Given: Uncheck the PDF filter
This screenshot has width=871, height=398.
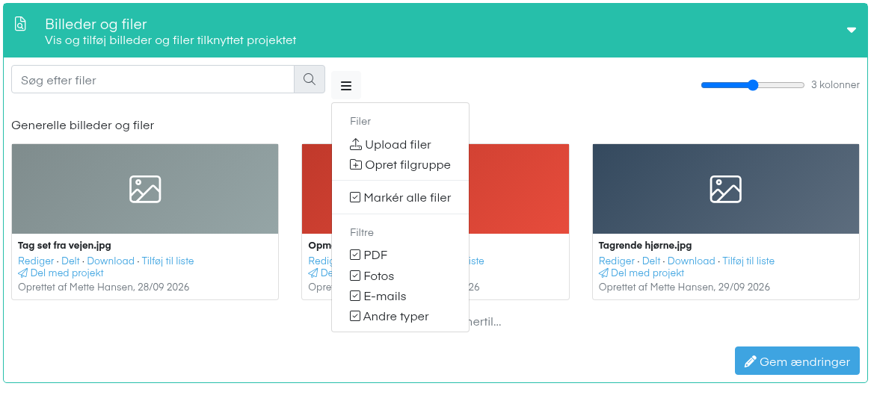Looking at the screenshot, I should click(x=355, y=255).
